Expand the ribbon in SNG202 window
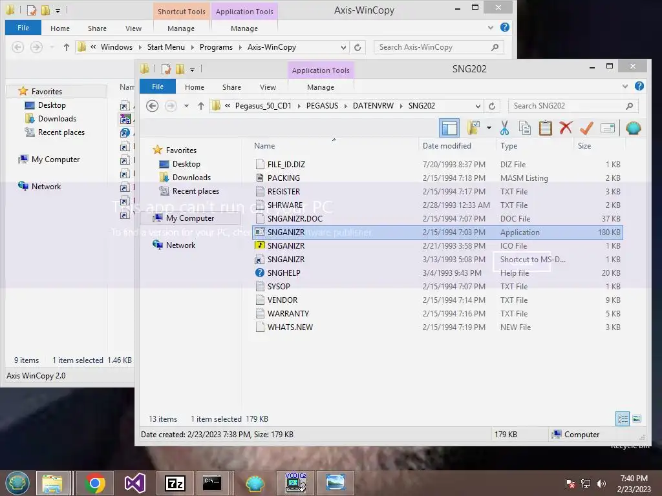 [x=625, y=87]
